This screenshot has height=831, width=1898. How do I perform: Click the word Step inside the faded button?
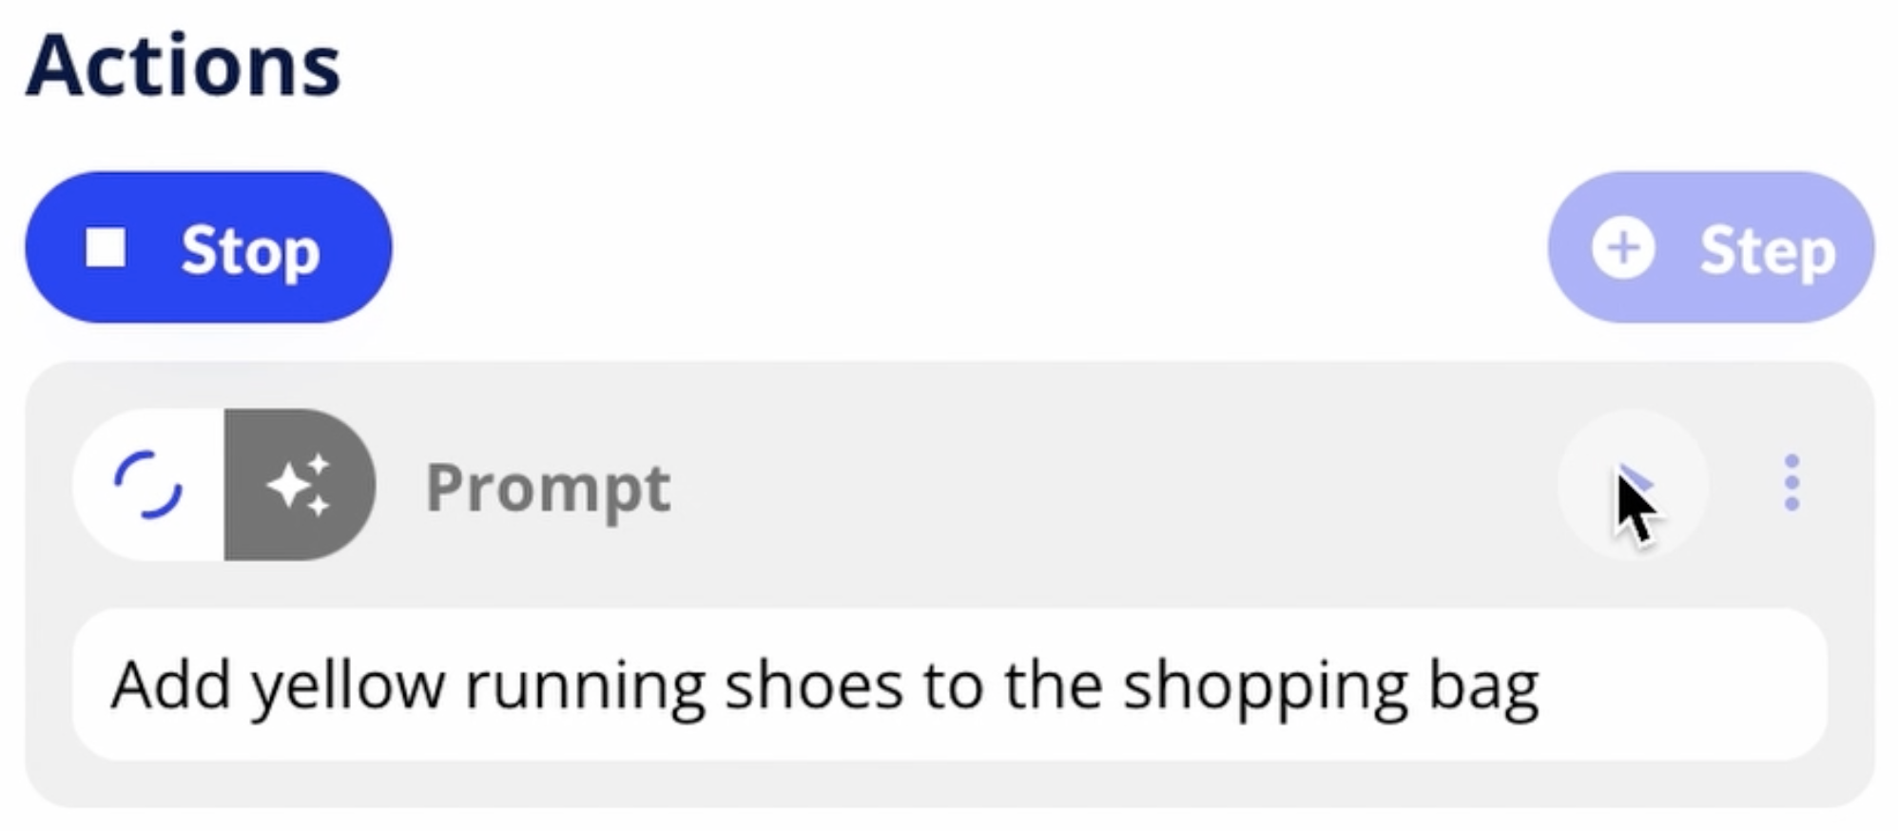[x=1767, y=250]
